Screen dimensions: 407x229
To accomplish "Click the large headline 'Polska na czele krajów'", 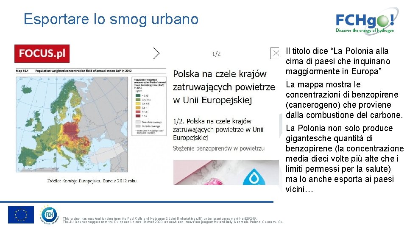I will [220, 74].
